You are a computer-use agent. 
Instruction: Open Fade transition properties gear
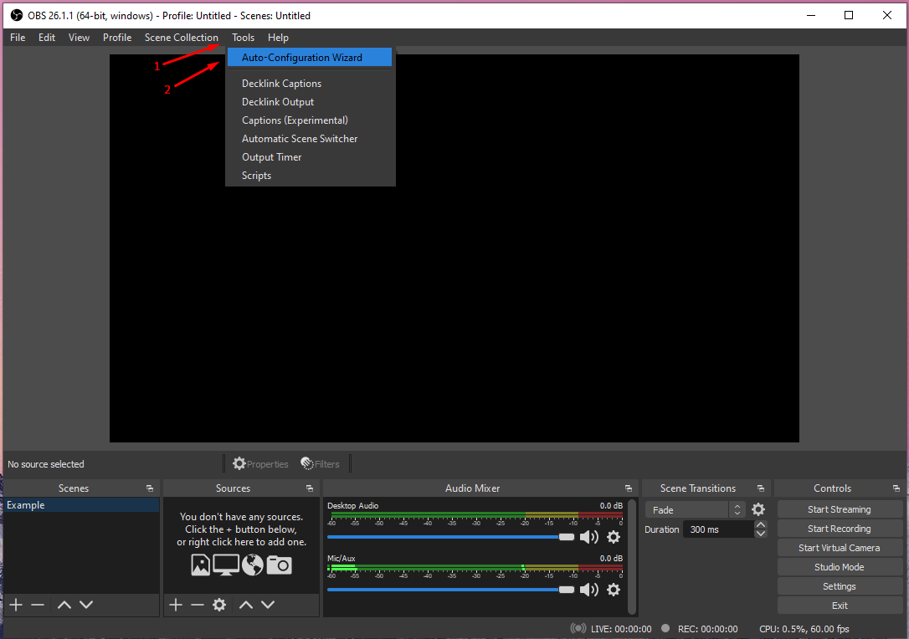pos(758,510)
